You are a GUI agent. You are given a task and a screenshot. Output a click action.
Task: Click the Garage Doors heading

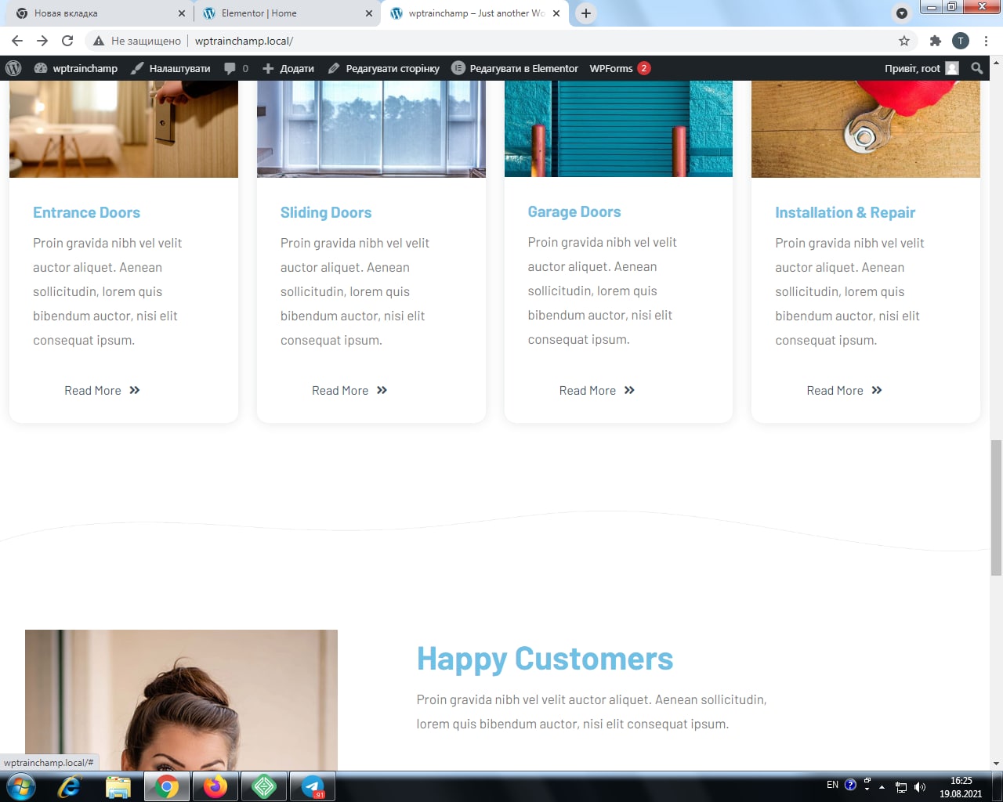point(574,211)
